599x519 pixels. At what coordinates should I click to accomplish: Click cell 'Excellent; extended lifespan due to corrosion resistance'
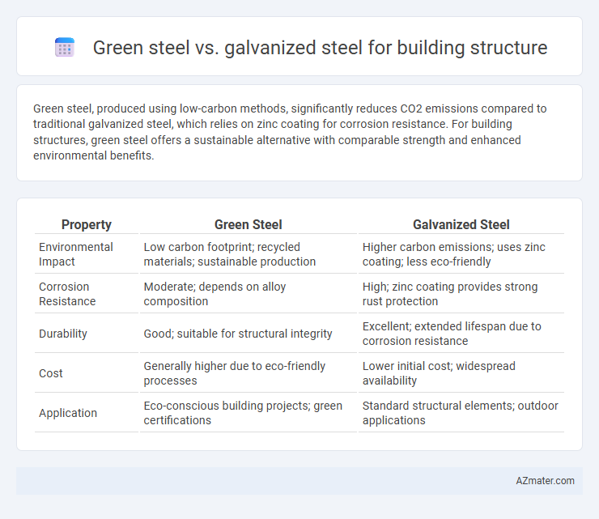click(x=461, y=334)
